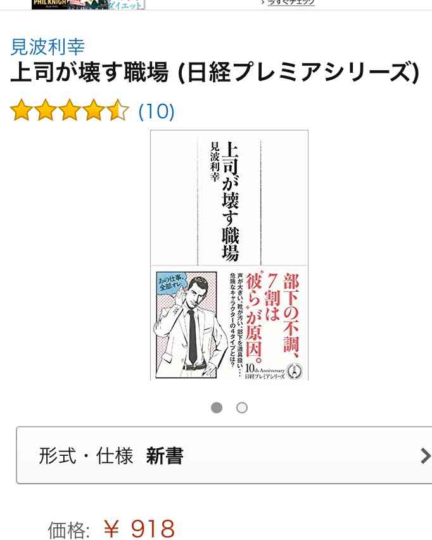432x540 pixels.
Task: Click the first gold star
Action: 22,110
